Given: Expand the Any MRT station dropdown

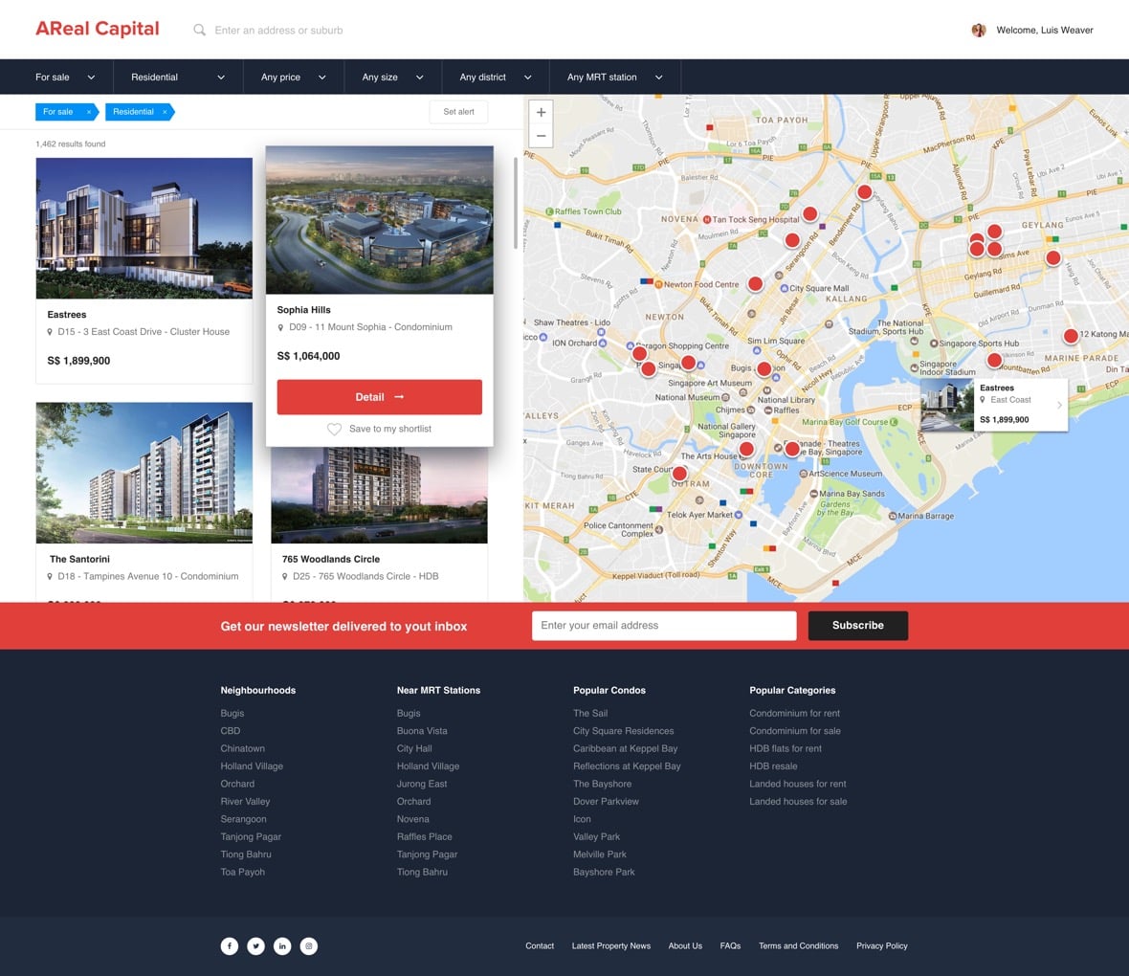Looking at the screenshot, I should tap(615, 78).
